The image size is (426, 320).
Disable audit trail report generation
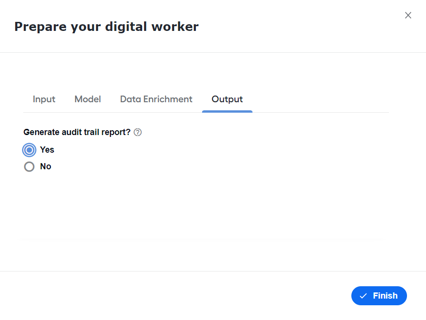tap(29, 166)
